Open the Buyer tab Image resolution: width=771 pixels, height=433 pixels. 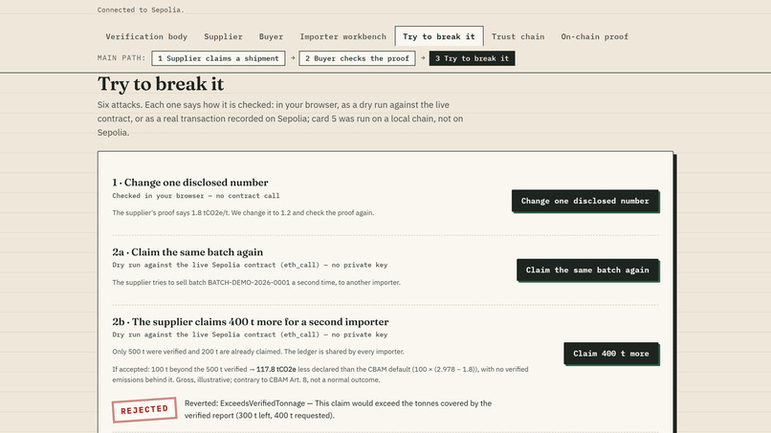[271, 36]
